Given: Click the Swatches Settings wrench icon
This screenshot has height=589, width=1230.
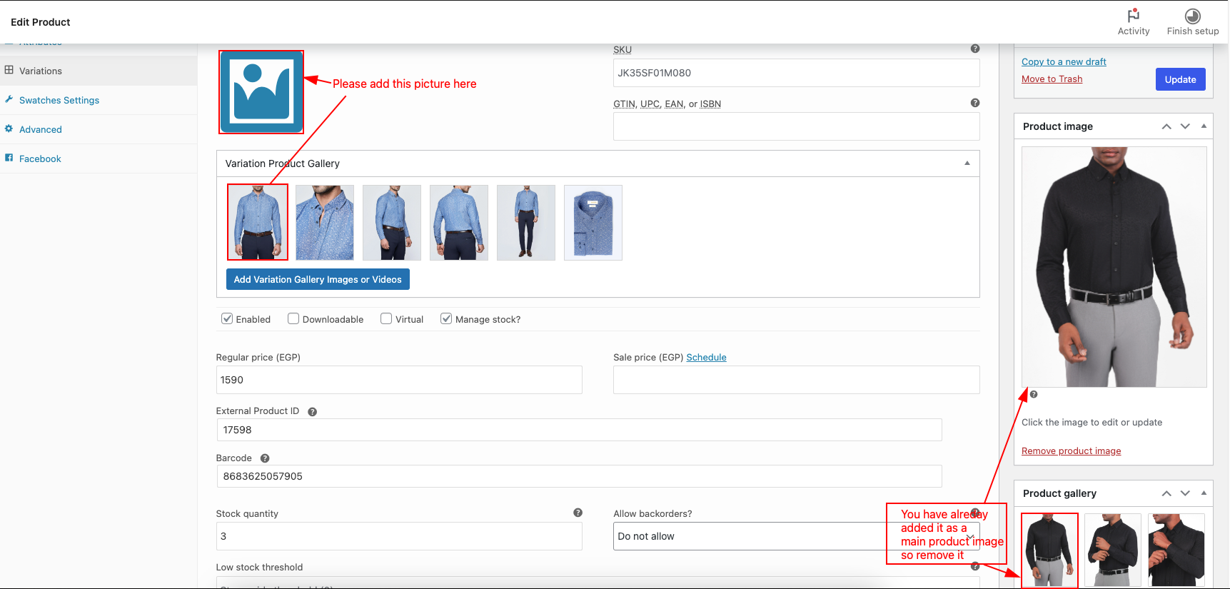Looking at the screenshot, I should pos(9,99).
